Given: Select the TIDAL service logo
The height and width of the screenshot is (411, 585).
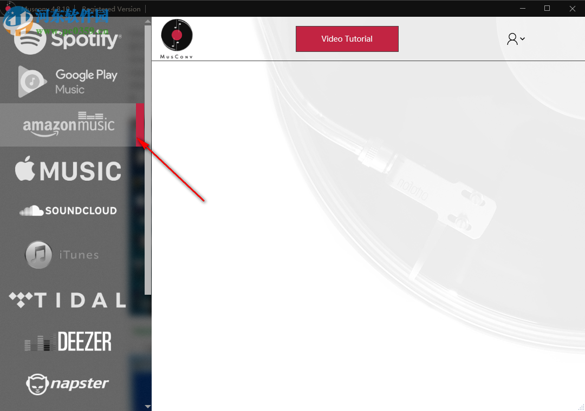Looking at the screenshot, I should (x=68, y=300).
